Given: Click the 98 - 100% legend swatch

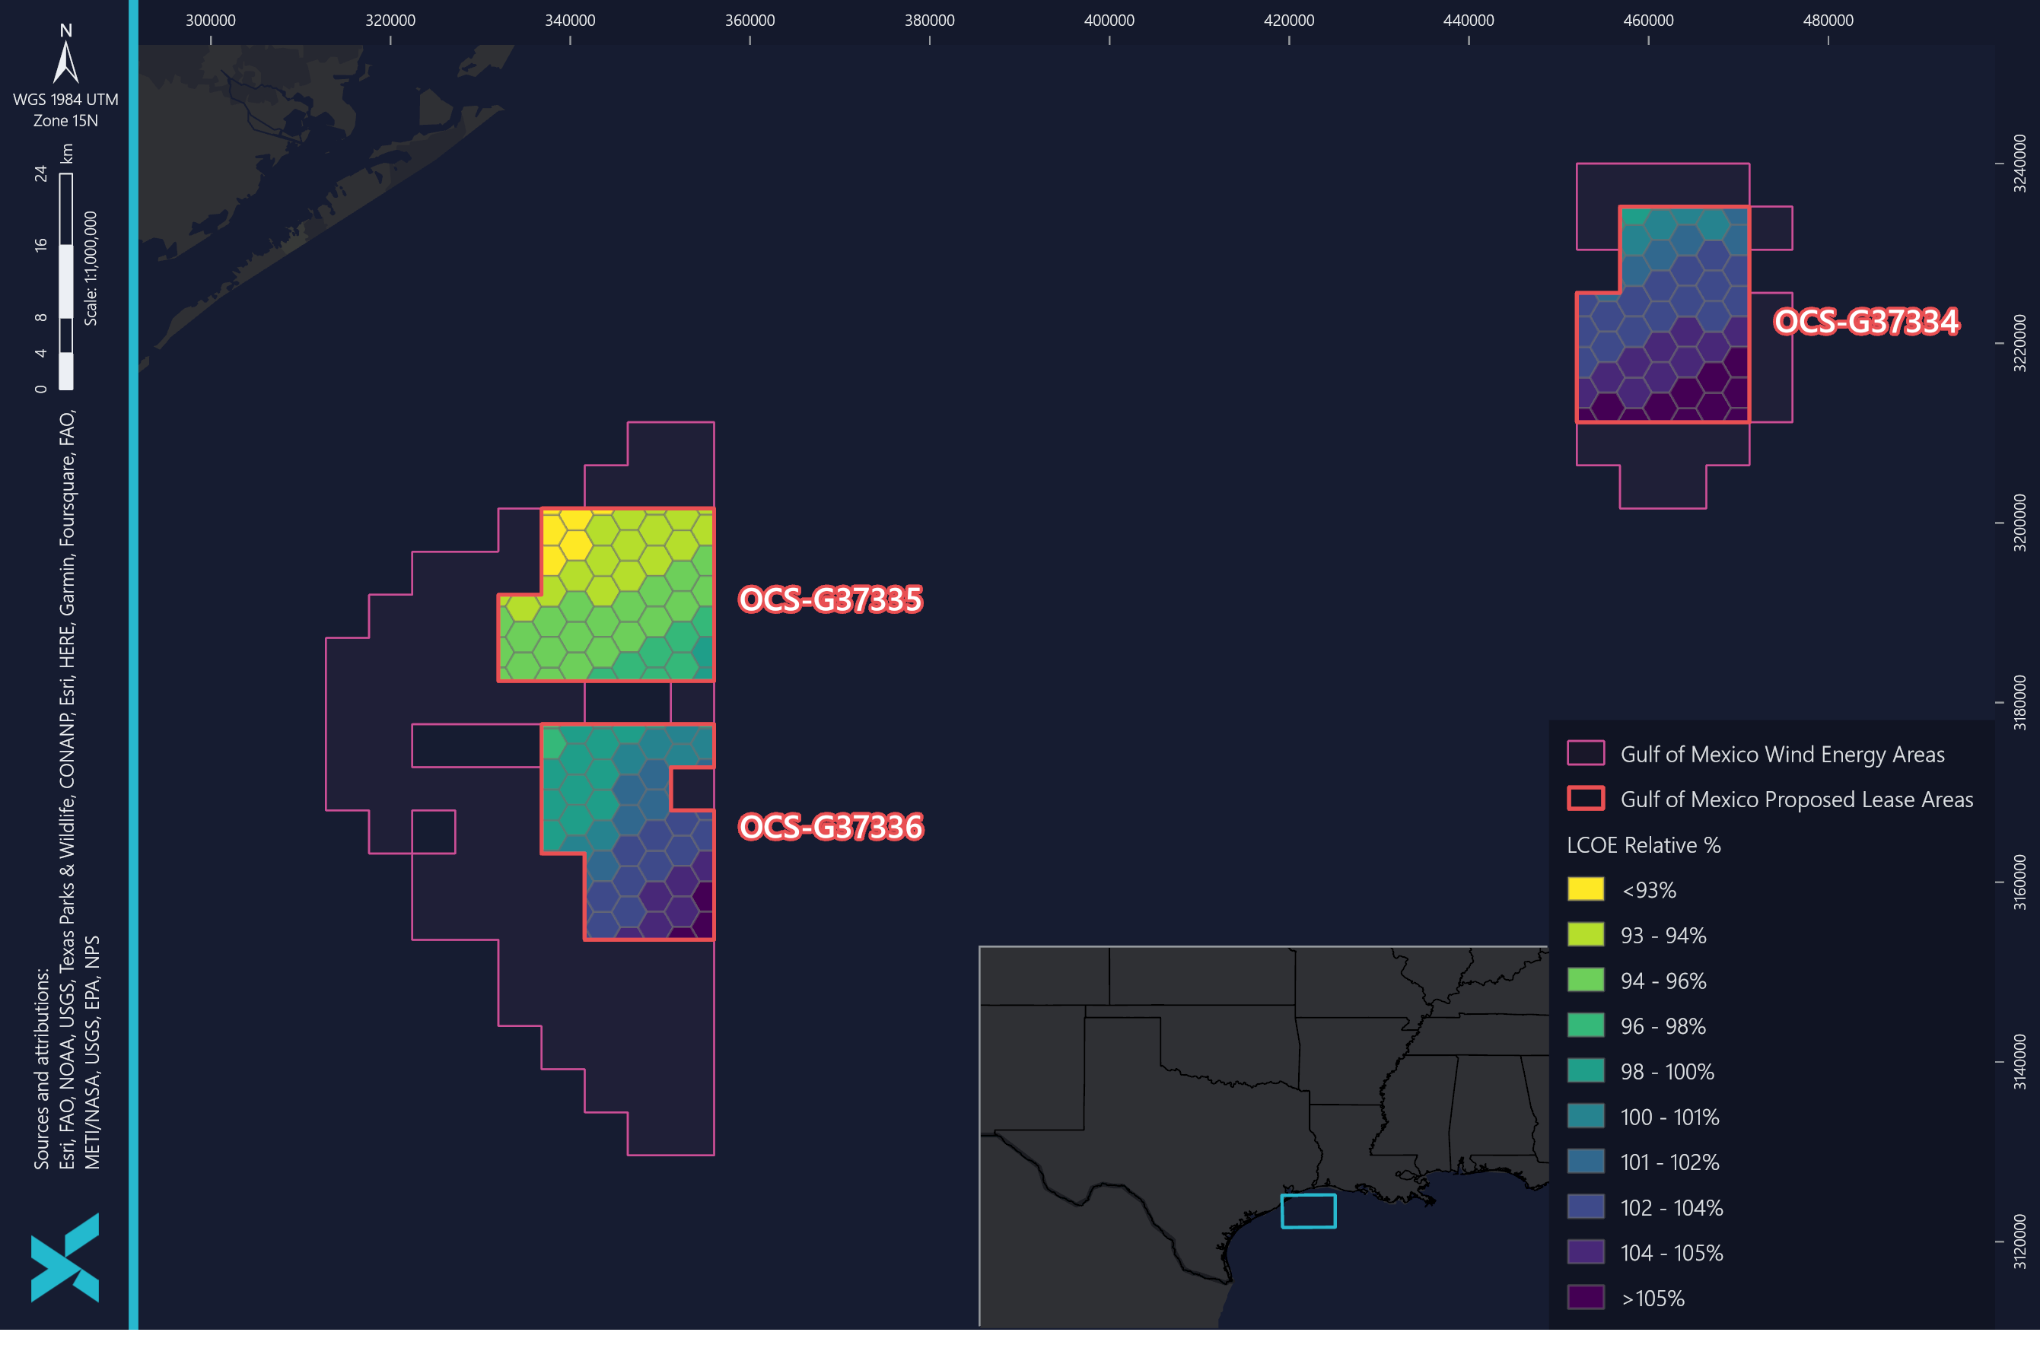Looking at the screenshot, I should coord(1585,1070).
